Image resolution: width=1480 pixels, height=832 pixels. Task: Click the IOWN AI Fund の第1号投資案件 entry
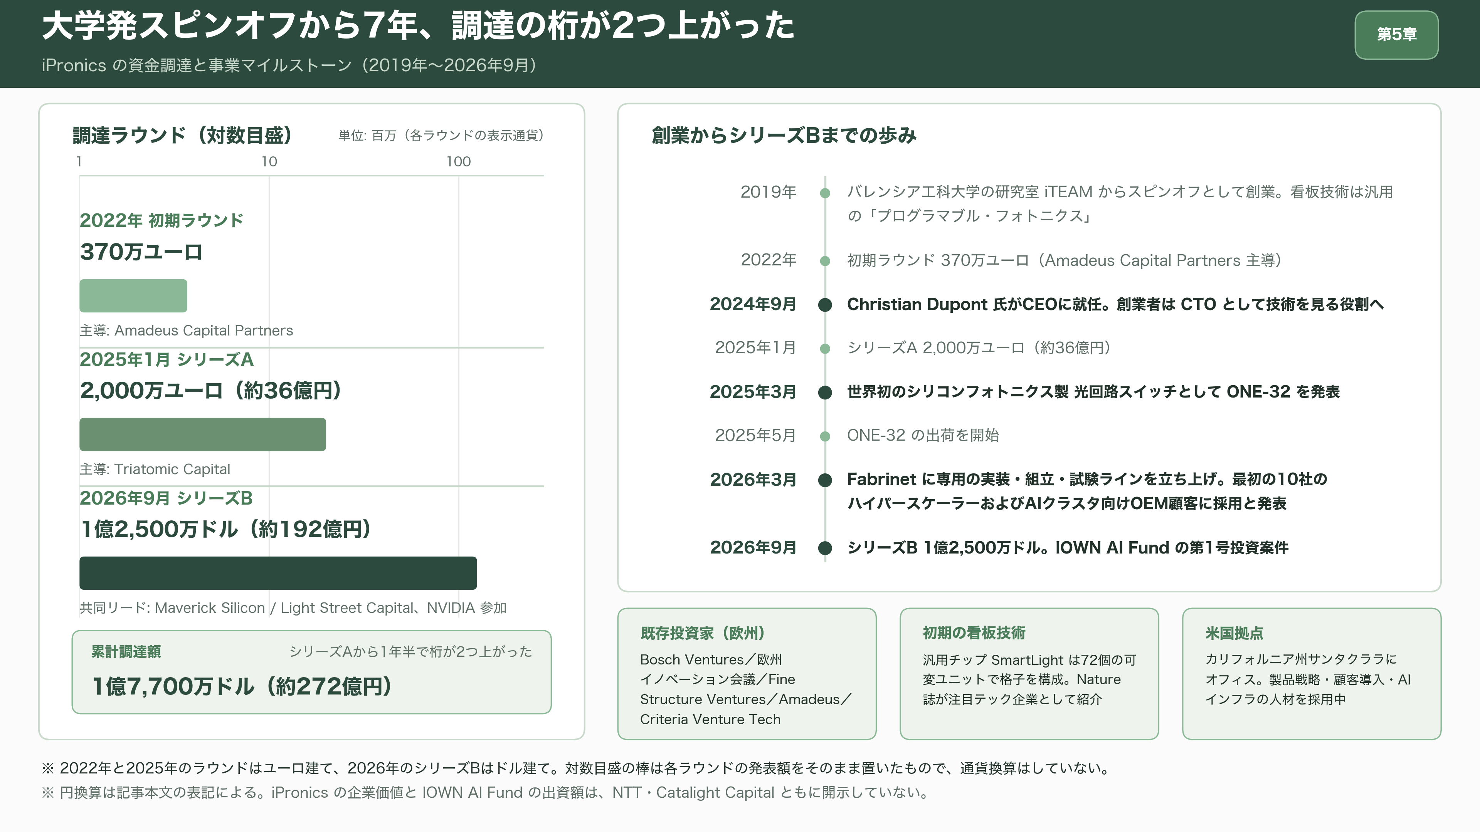[x=1068, y=548]
